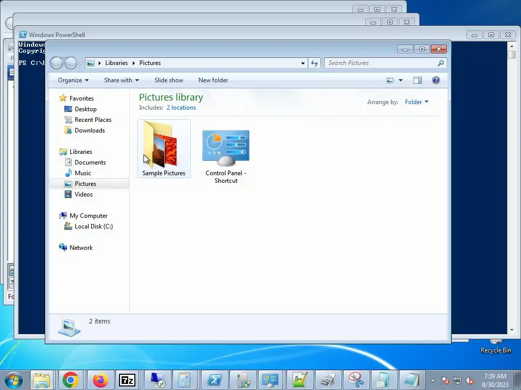The image size is (521, 390).
Task: Click PowerShell scrollbar down arrow
Action: click(512, 330)
